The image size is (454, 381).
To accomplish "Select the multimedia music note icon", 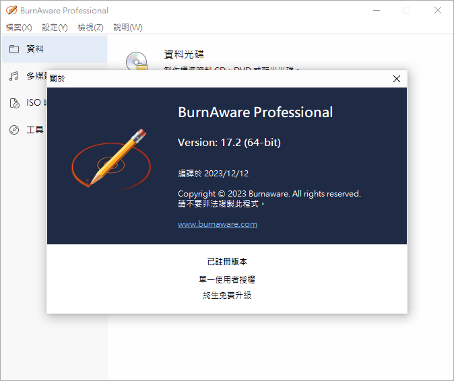I will pyautogui.click(x=14, y=76).
